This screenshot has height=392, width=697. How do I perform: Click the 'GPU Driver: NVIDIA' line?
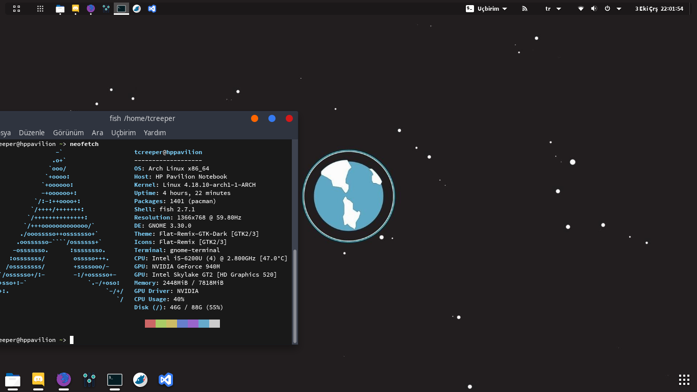click(x=166, y=291)
